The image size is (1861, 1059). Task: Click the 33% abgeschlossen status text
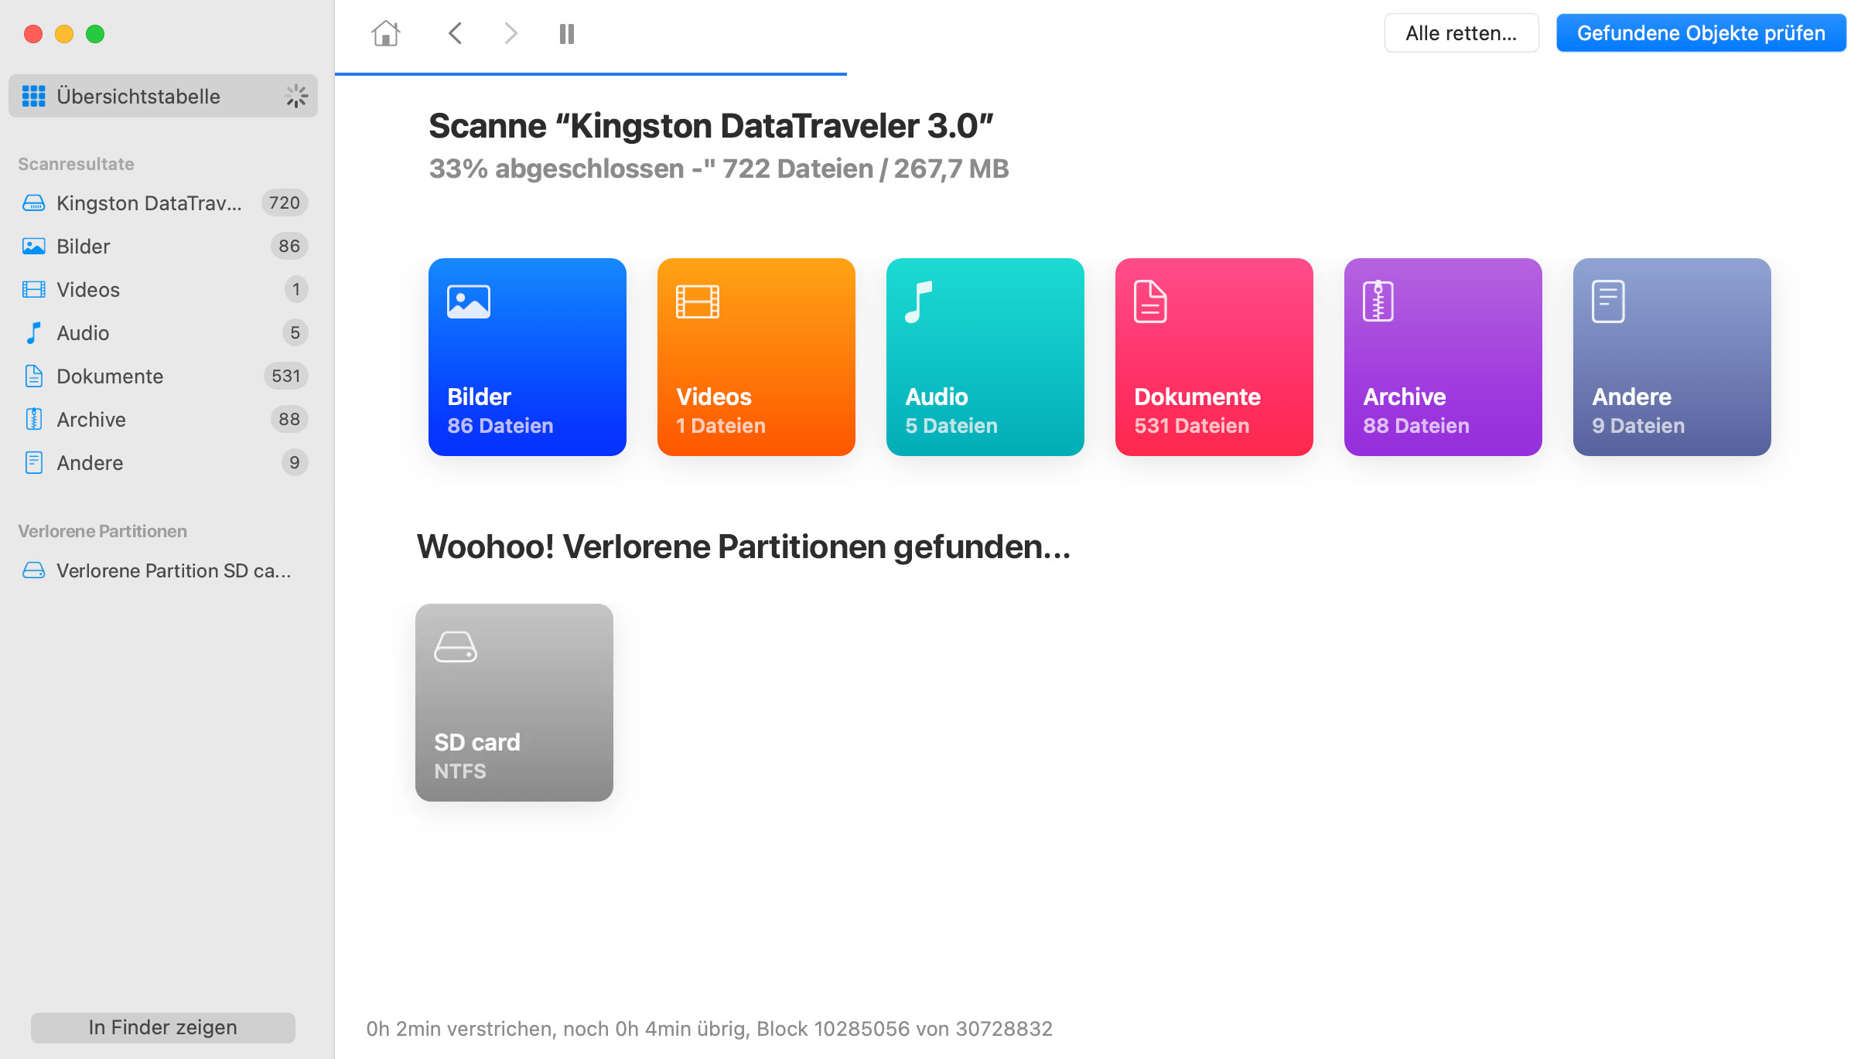click(x=719, y=169)
